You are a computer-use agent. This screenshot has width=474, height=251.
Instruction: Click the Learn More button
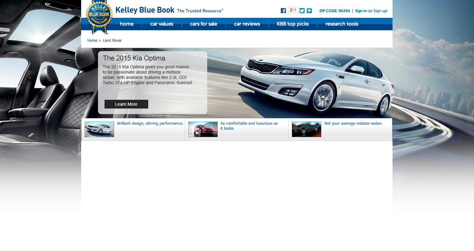(126, 104)
